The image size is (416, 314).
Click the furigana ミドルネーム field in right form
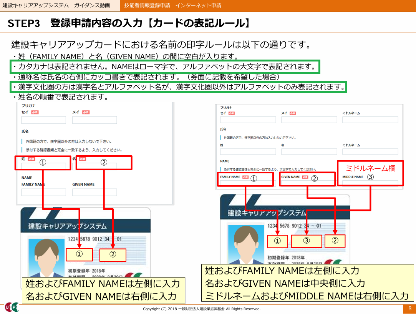[x=370, y=120]
